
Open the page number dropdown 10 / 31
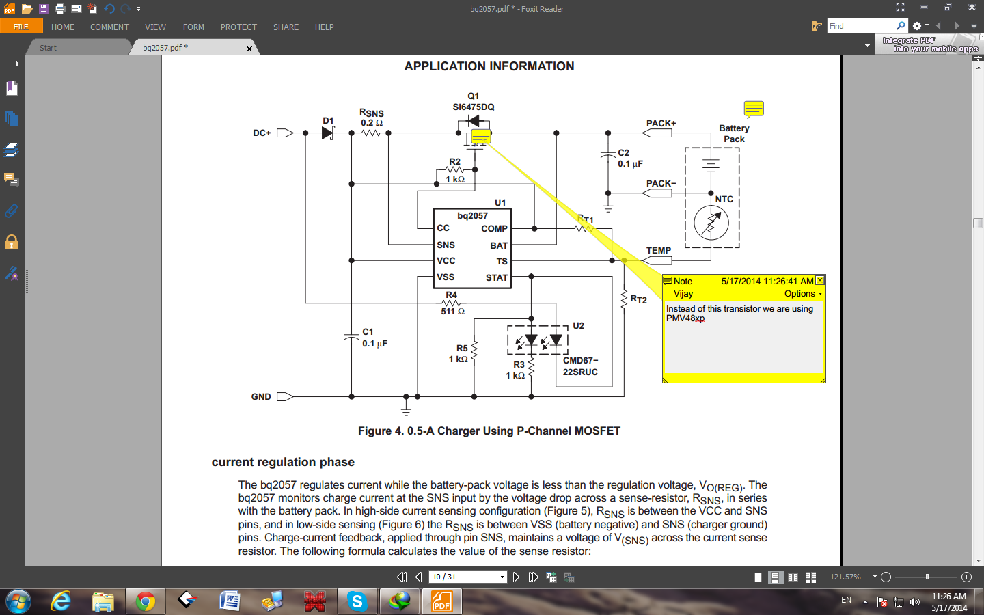click(502, 577)
